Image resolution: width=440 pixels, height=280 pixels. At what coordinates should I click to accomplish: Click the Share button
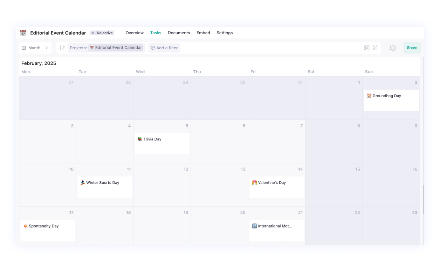pos(412,48)
